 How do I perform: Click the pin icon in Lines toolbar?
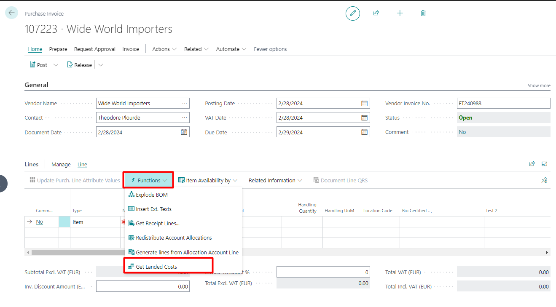pyautogui.click(x=544, y=180)
